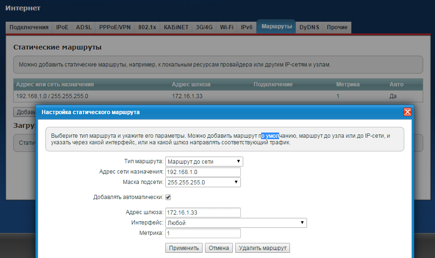Close the static route settings dialog

(x=407, y=112)
